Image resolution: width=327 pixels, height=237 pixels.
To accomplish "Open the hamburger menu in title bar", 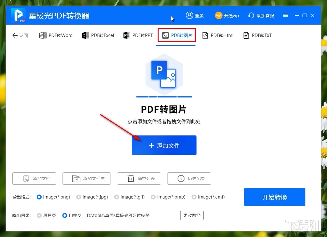I will point(285,15).
